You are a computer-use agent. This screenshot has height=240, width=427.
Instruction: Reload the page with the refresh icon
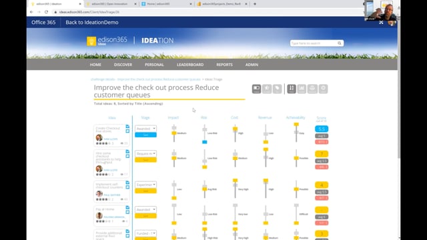(46, 12)
